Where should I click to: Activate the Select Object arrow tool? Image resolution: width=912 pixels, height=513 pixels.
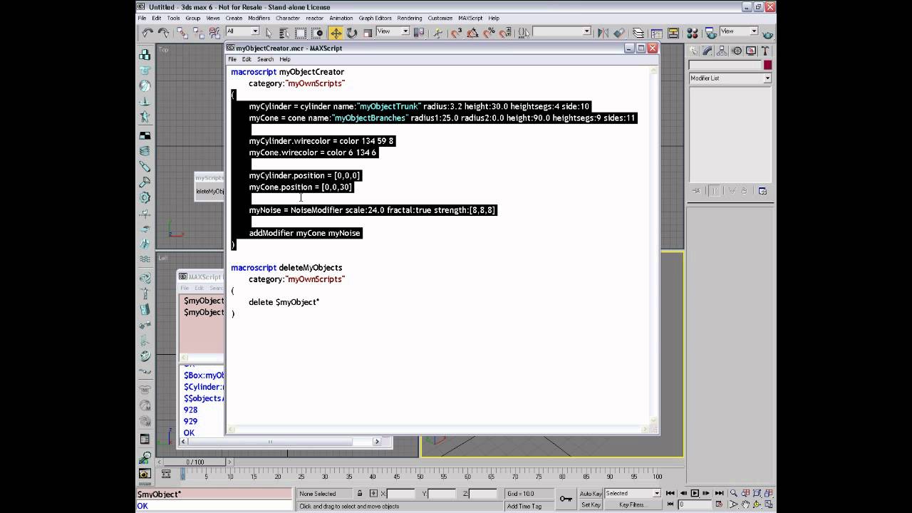(269, 33)
